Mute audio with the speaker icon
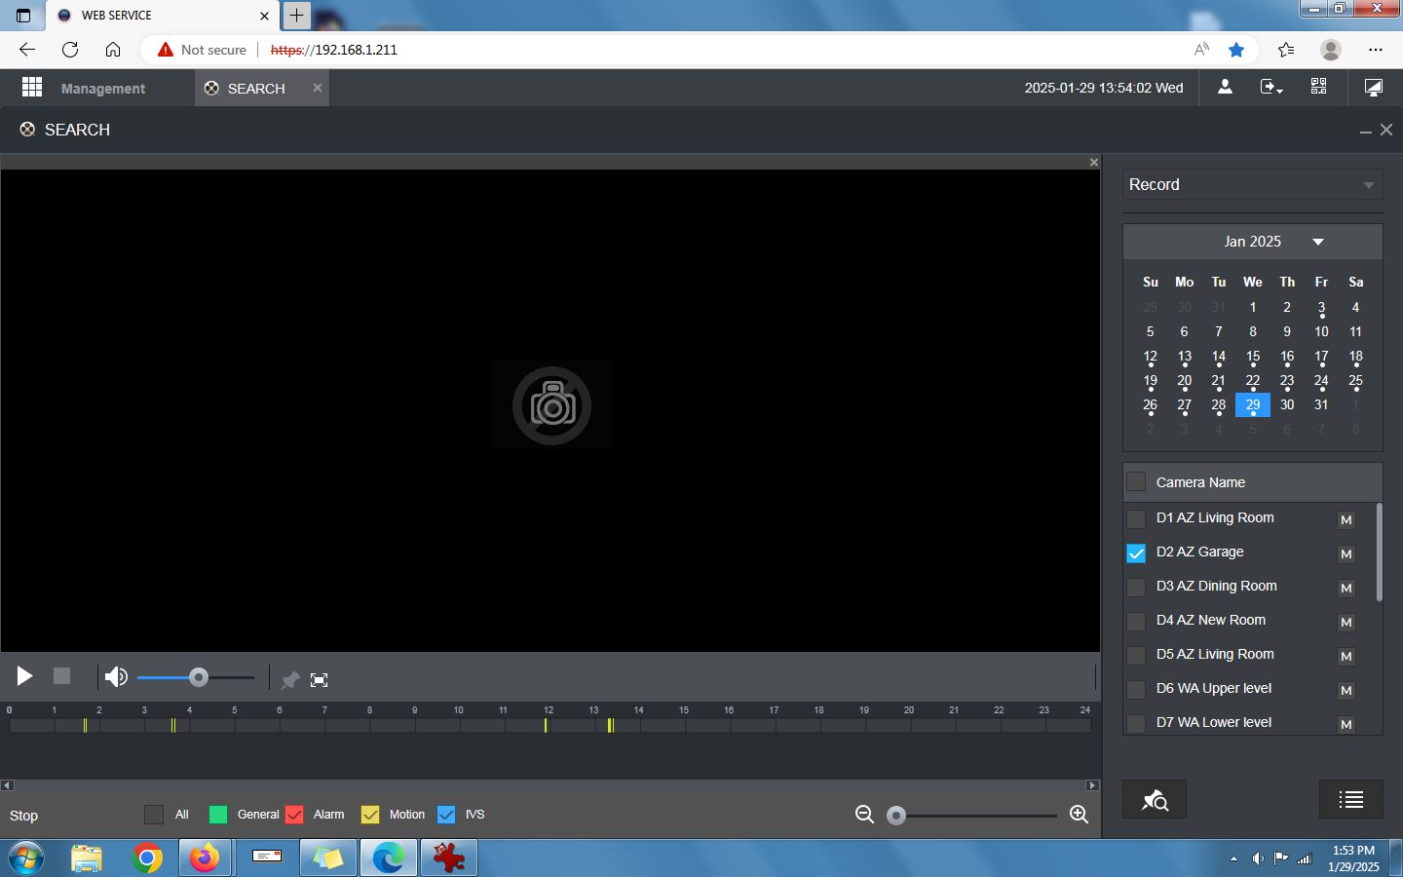 click(116, 676)
